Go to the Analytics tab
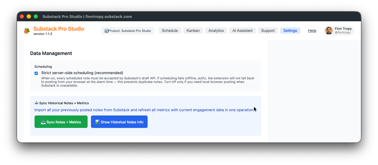The image size is (378, 165). click(216, 31)
